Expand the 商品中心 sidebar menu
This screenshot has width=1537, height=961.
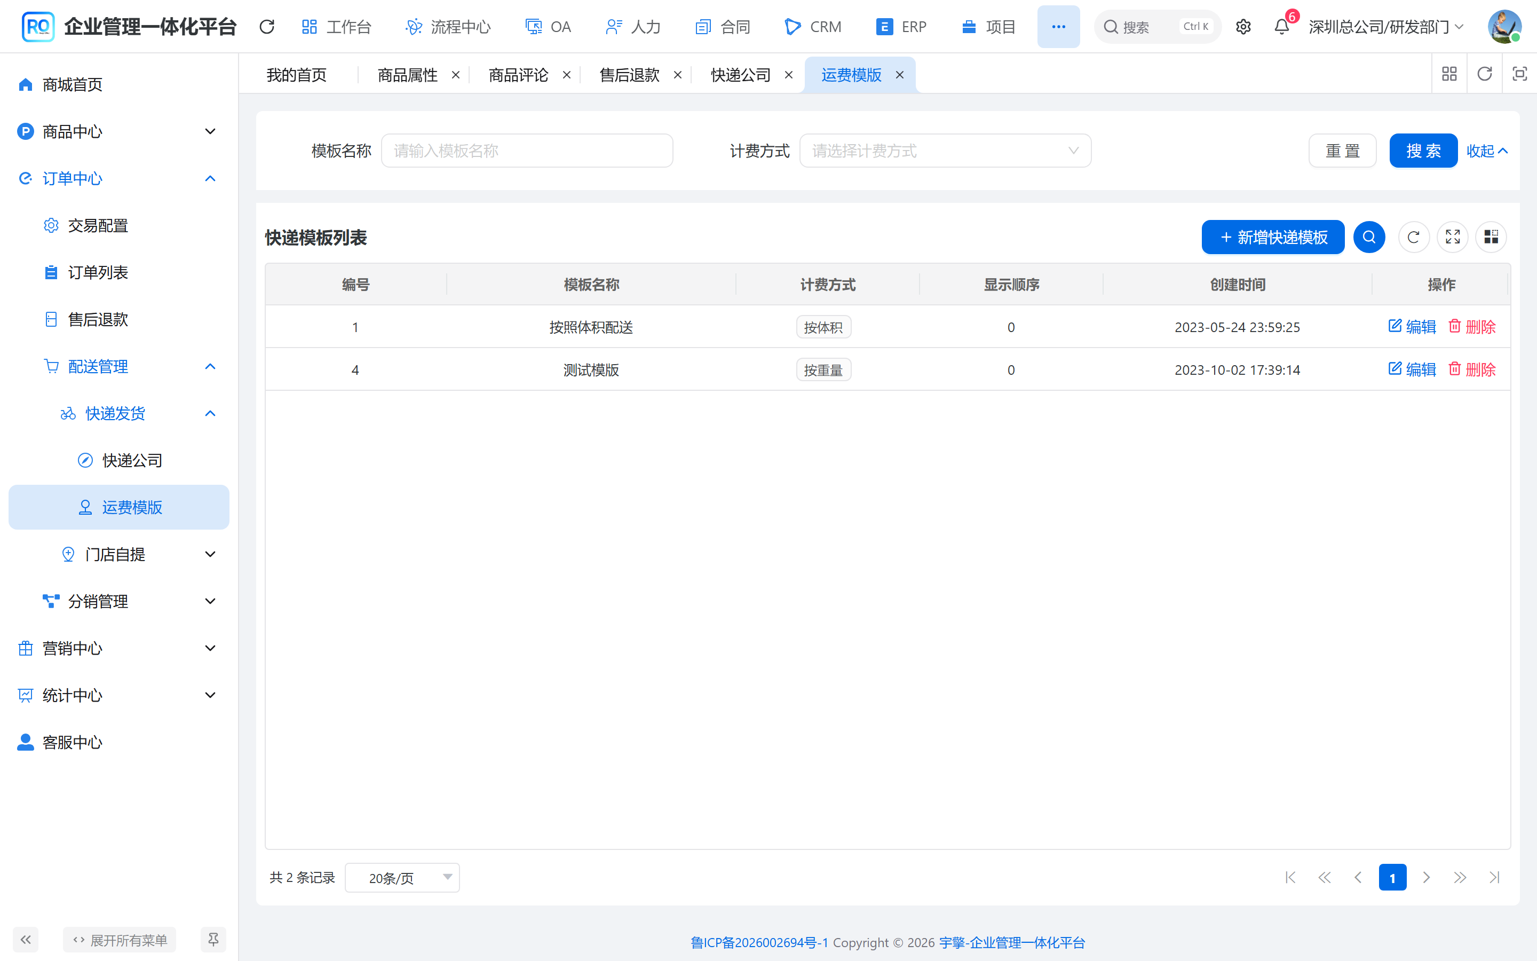[x=119, y=131]
